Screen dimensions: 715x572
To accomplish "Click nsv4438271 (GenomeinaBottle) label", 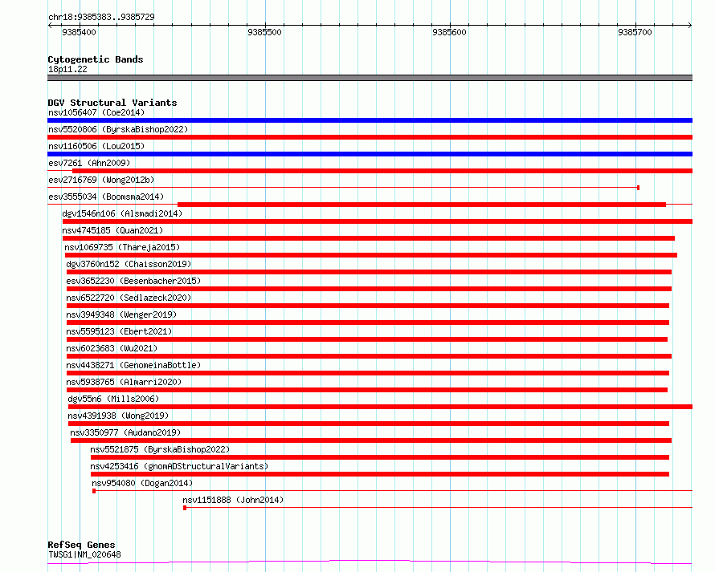I will (133, 365).
